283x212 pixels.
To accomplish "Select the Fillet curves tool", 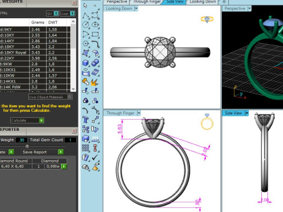I will point(96,44).
